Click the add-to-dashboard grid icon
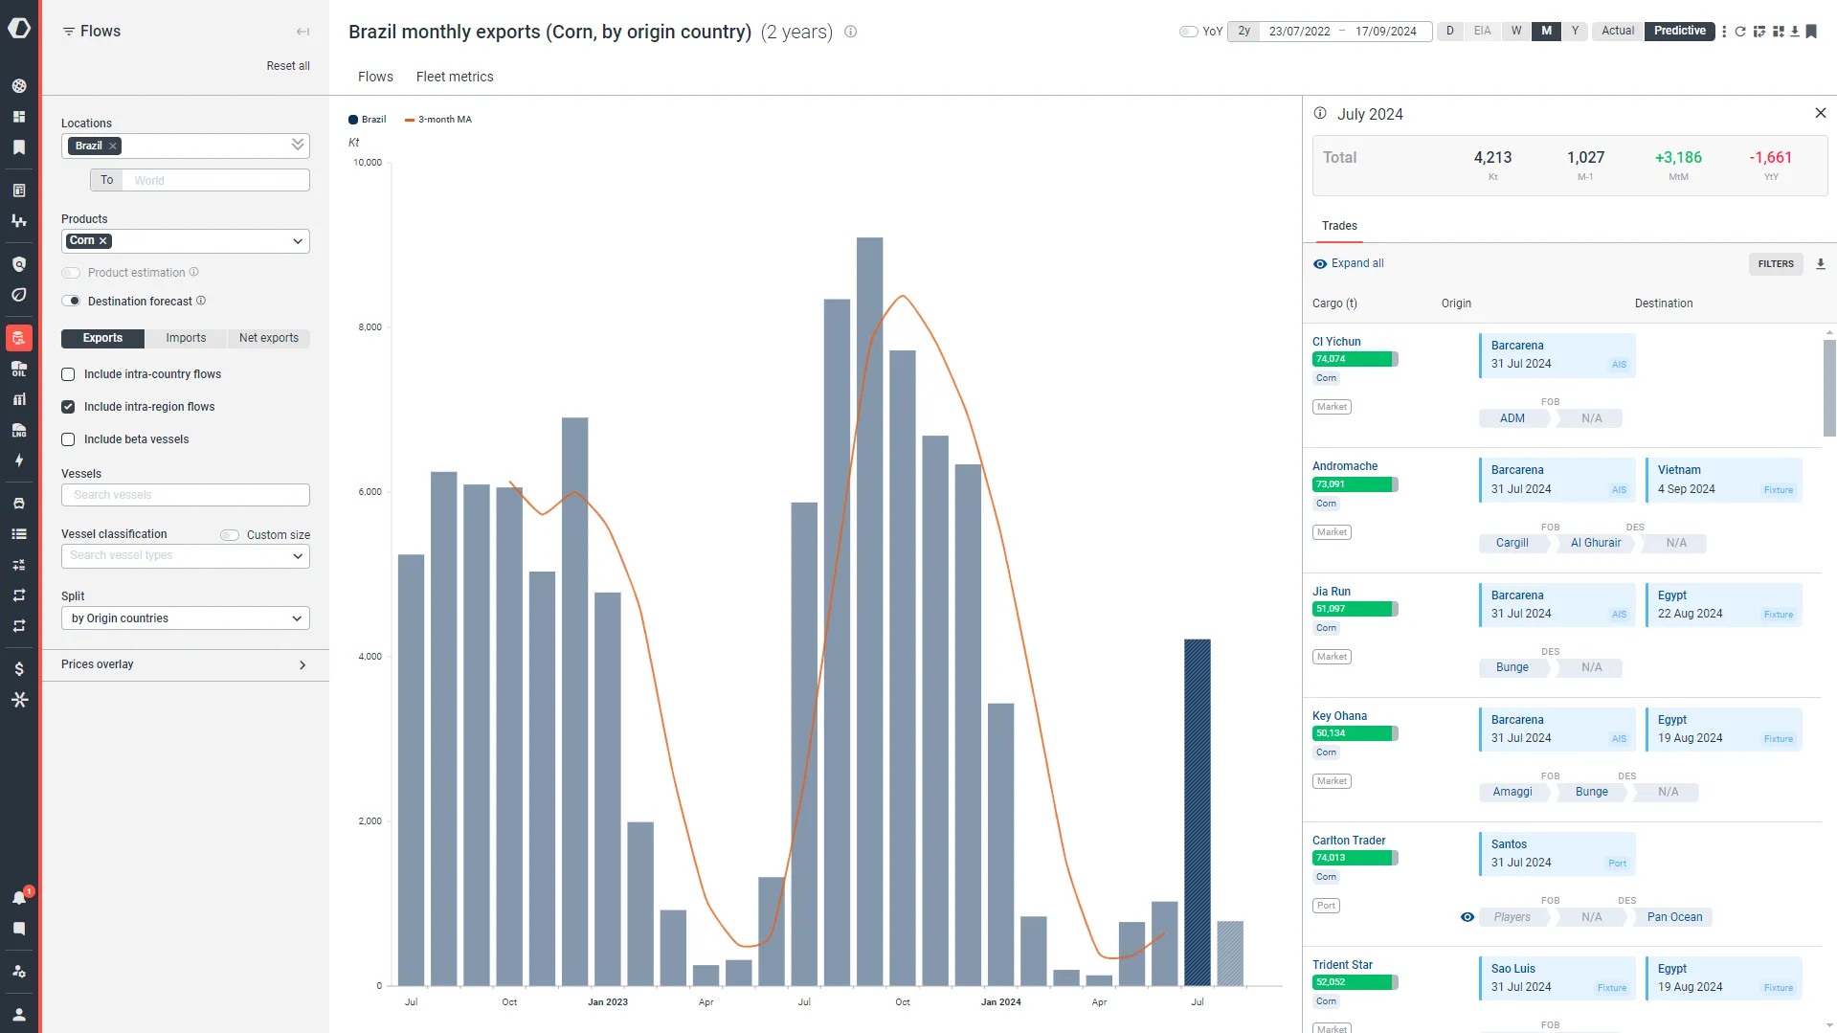1837x1033 pixels. tap(1778, 32)
